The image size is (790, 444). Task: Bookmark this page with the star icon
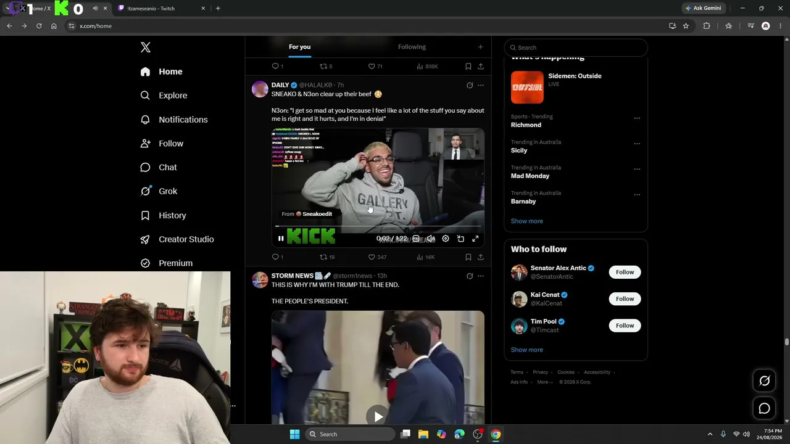click(x=686, y=26)
